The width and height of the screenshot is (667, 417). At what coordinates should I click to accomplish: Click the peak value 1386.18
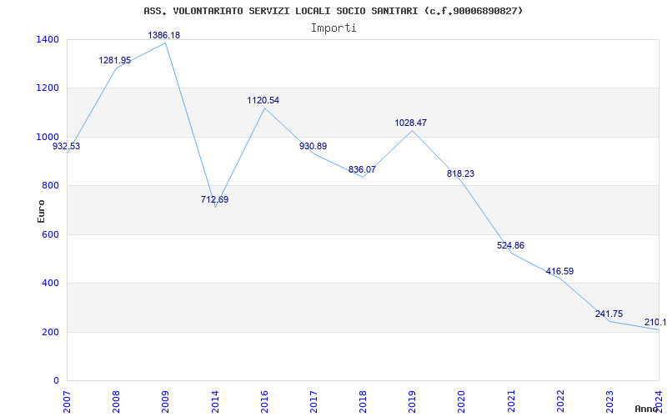point(163,35)
